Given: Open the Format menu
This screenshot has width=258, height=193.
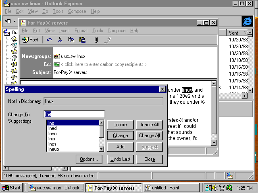Looking at the screenshot, I should pyautogui.click(x=81, y=31).
